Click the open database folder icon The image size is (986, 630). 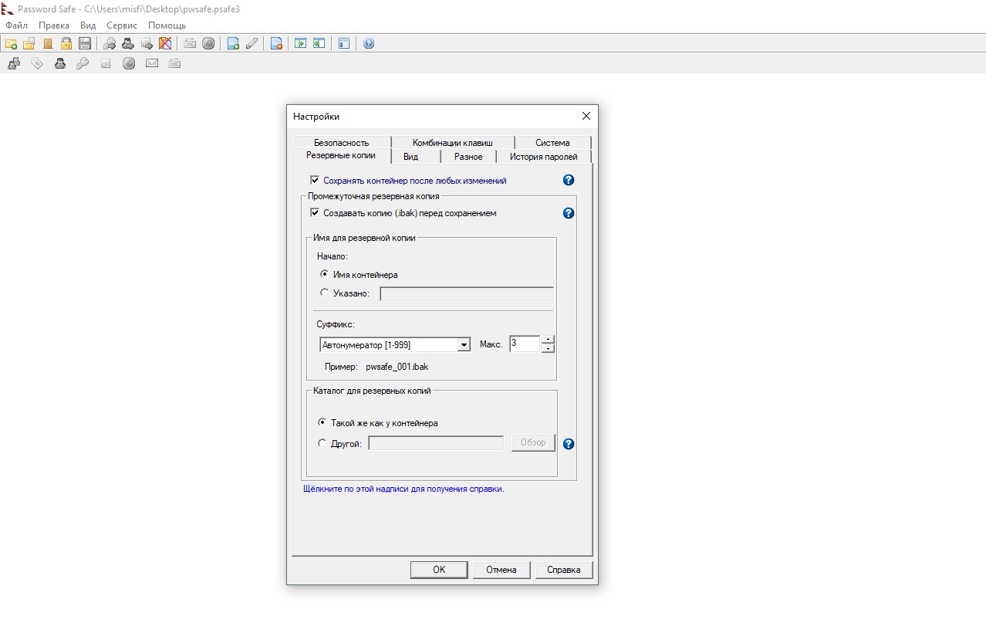(29, 43)
